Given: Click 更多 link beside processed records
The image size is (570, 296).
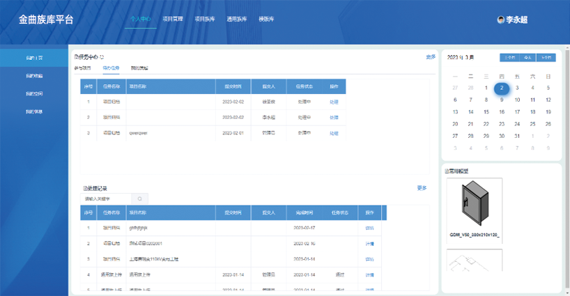Looking at the screenshot, I should pyautogui.click(x=422, y=187).
